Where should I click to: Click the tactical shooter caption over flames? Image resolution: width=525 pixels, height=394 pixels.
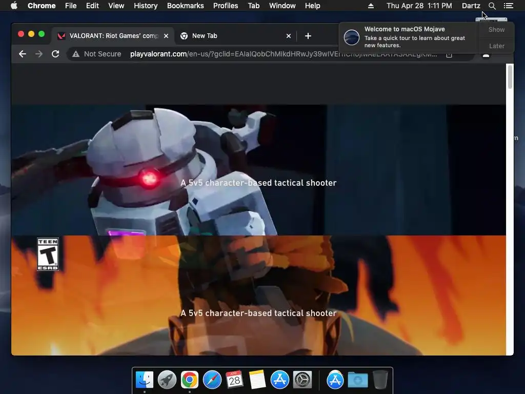point(258,313)
